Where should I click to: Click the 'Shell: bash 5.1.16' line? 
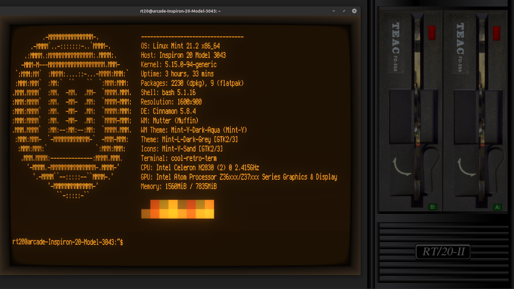[168, 93]
